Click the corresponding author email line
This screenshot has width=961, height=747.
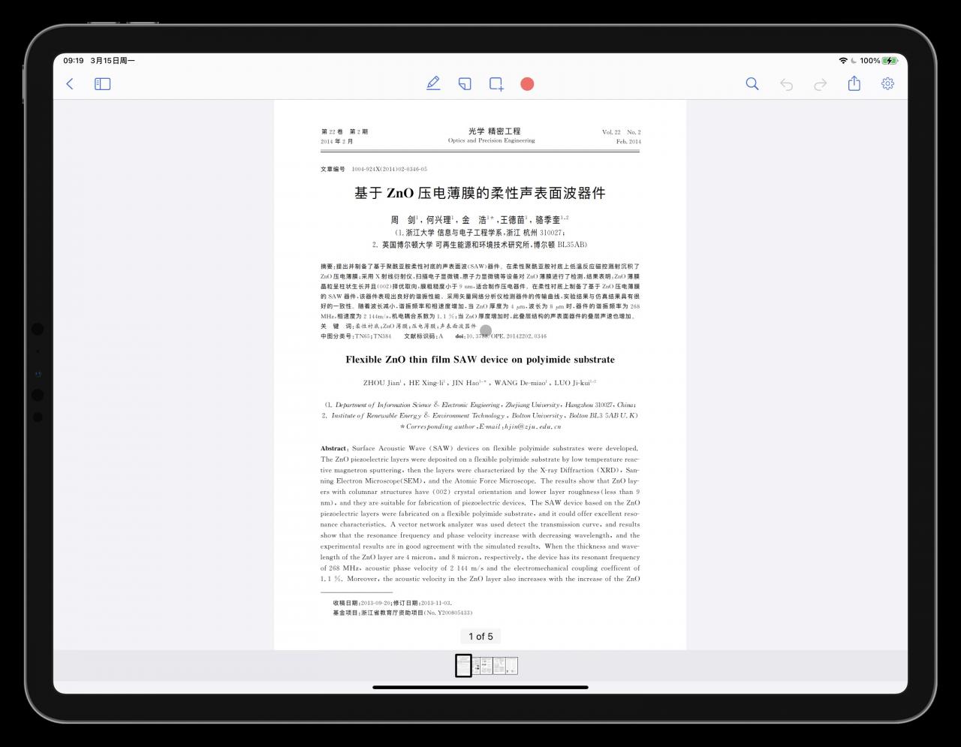(x=480, y=426)
